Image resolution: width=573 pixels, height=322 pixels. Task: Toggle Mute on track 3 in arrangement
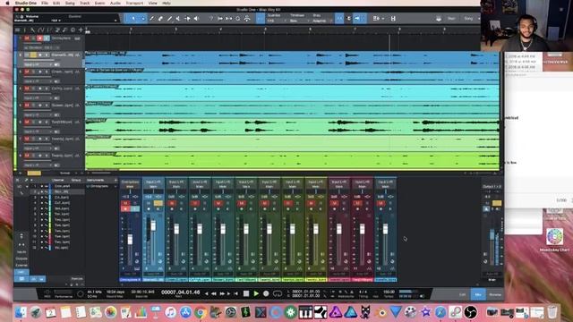pyautogui.click(x=27, y=72)
